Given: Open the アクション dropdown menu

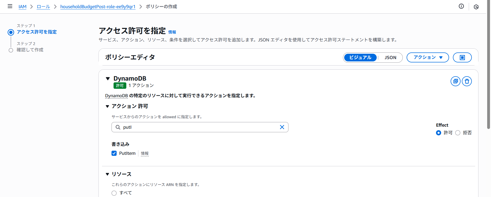Looking at the screenshot, I should click(x=428, y=58).
